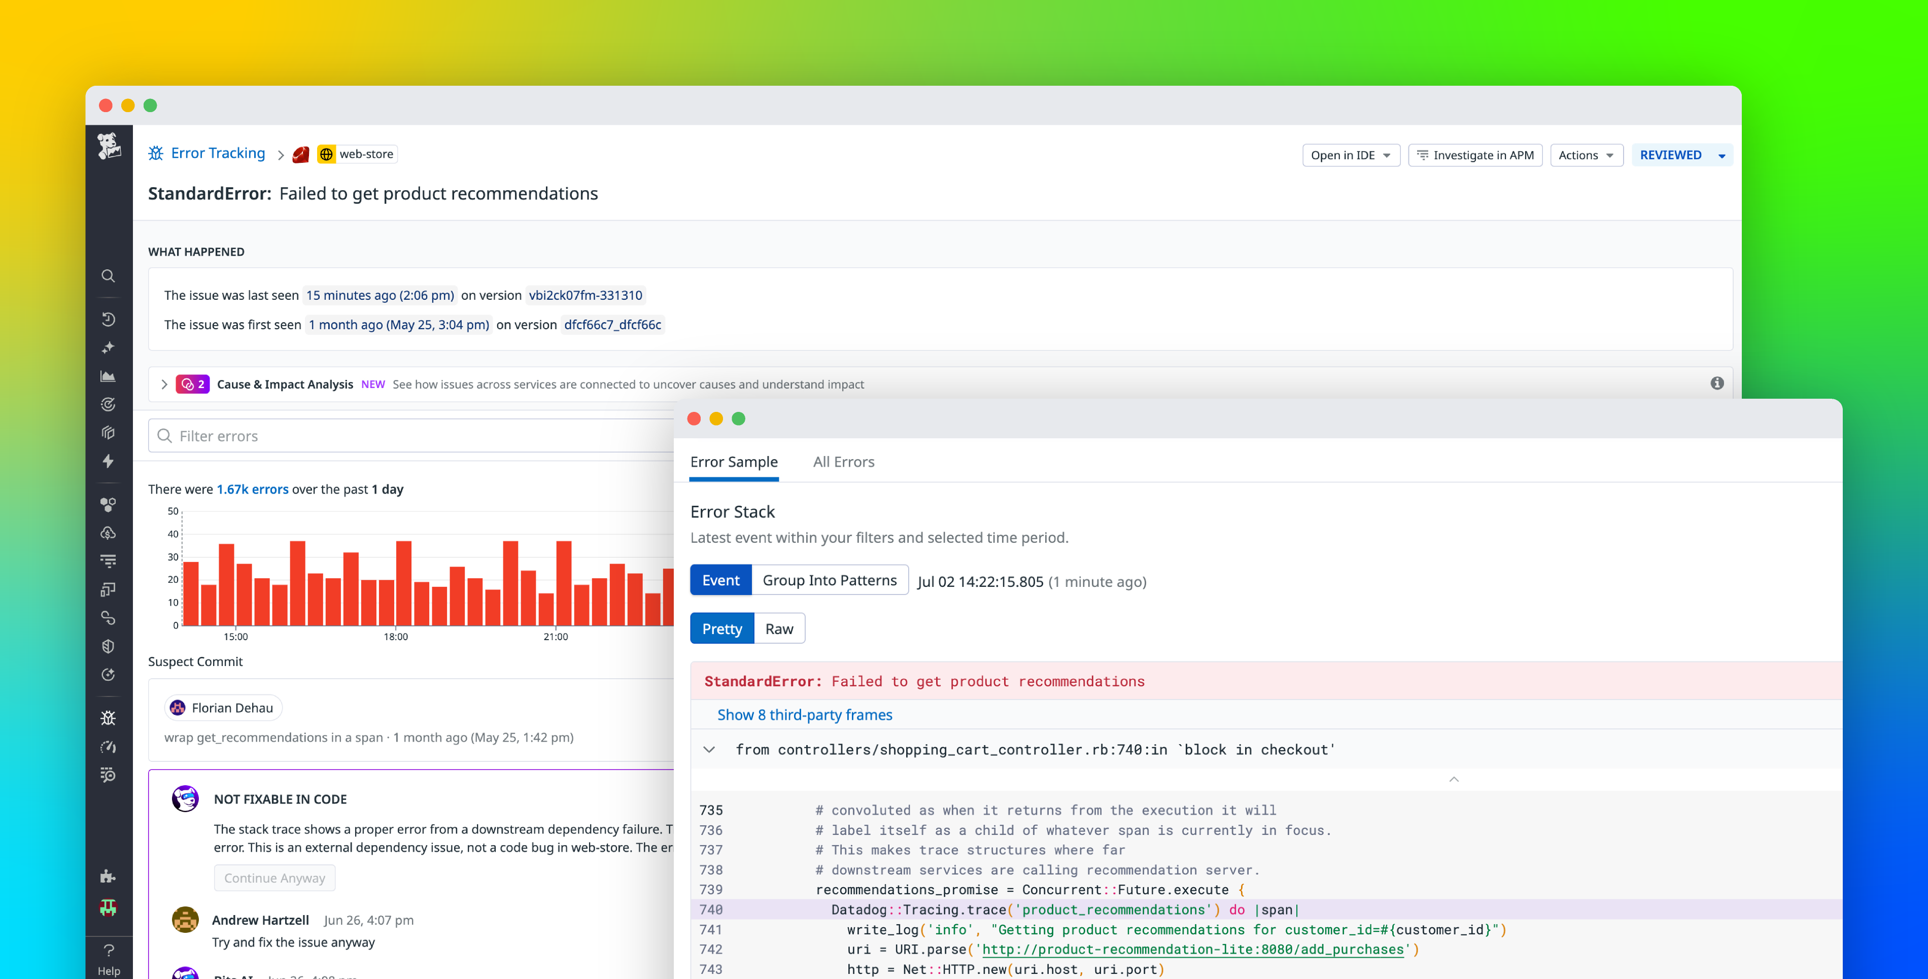Viewport: 1928px width, 979px height.
Task: Open the dashboards graph icon in the sidebar
Action: pos(109,376)
